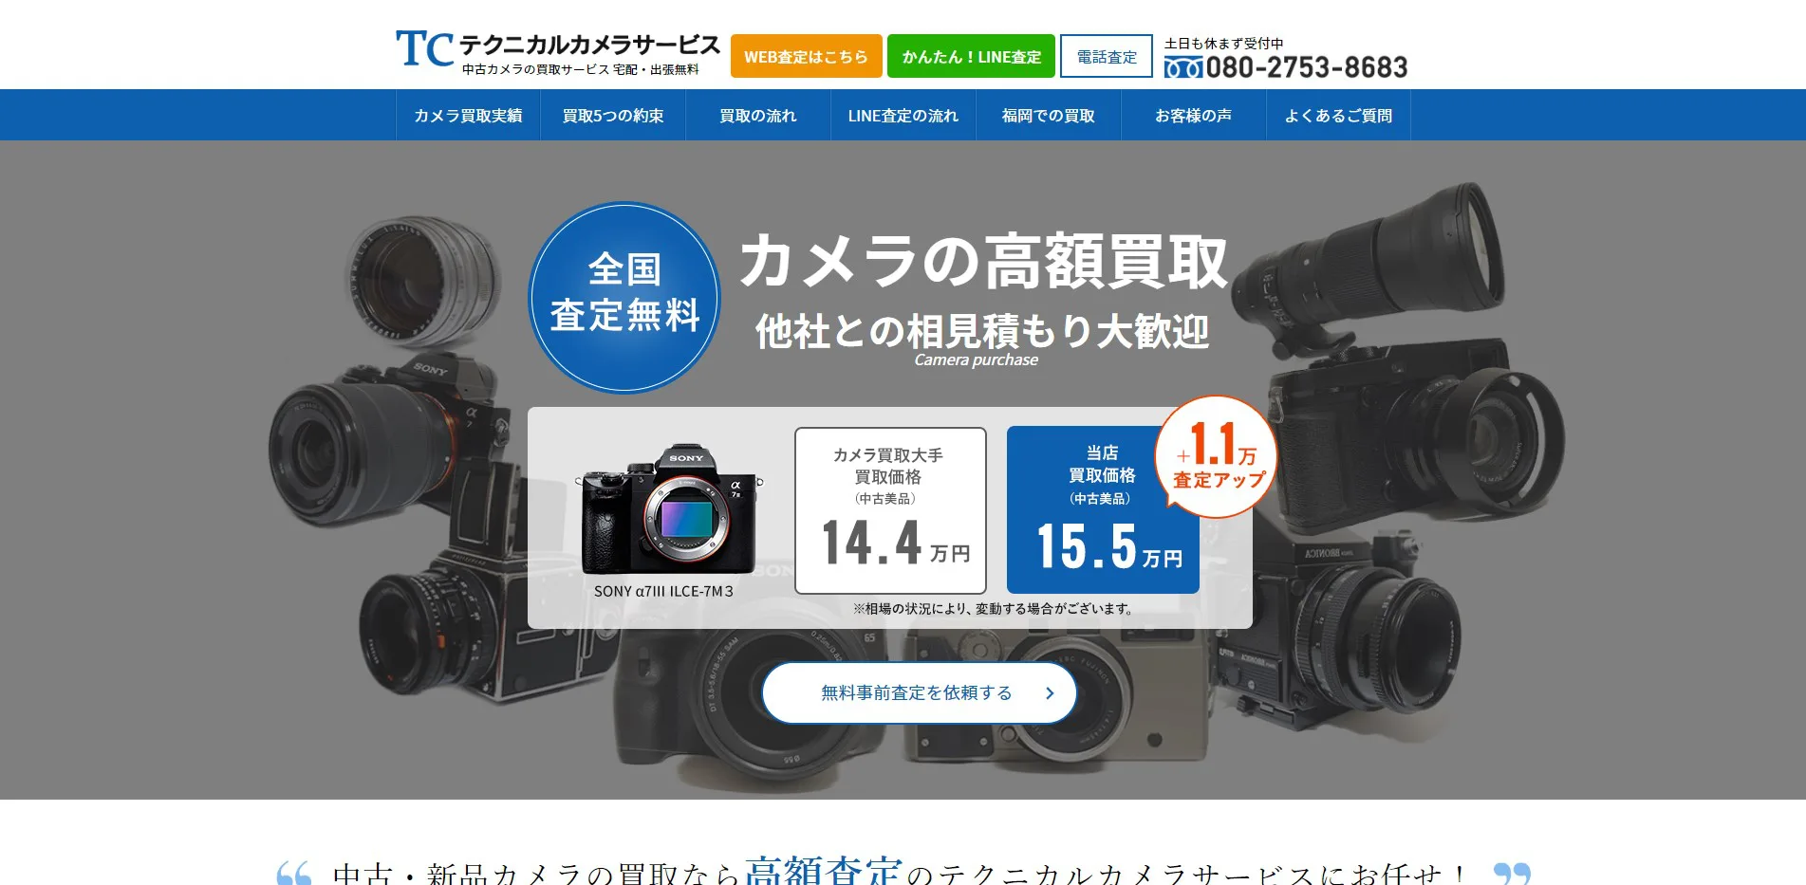This screenshot has width=1806, height=885.
Task: Open the 福岡での買取 navigation link
Action: [x=1049, y=116]
